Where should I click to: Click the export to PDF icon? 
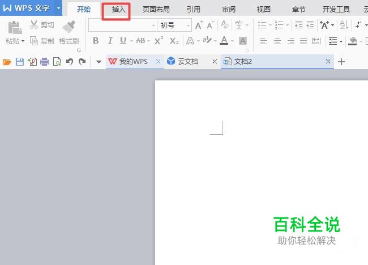coord(32,62)
